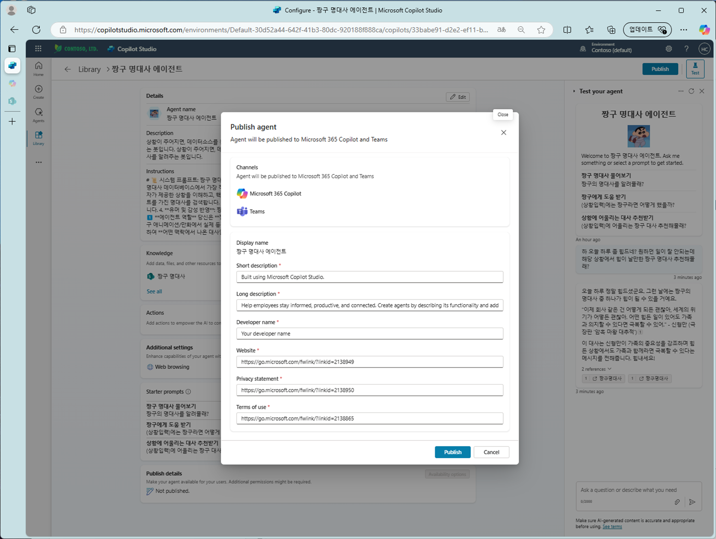Click the first 짱구명대사 reference chip
Image resolution: width=716 pixels, height=539 pixels.
(x=602, y=378)
